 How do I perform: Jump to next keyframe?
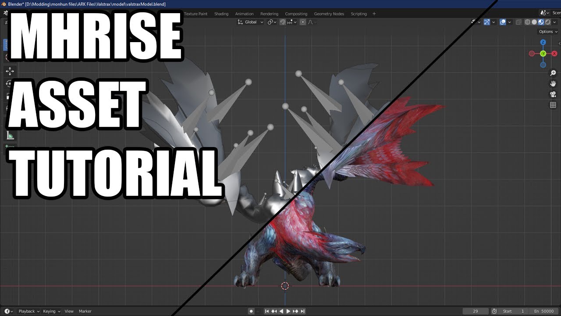(295, 311)
